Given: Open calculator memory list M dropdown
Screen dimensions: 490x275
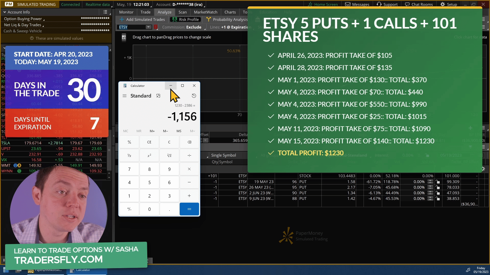Looking at the screenshot, I should (192, 131).
